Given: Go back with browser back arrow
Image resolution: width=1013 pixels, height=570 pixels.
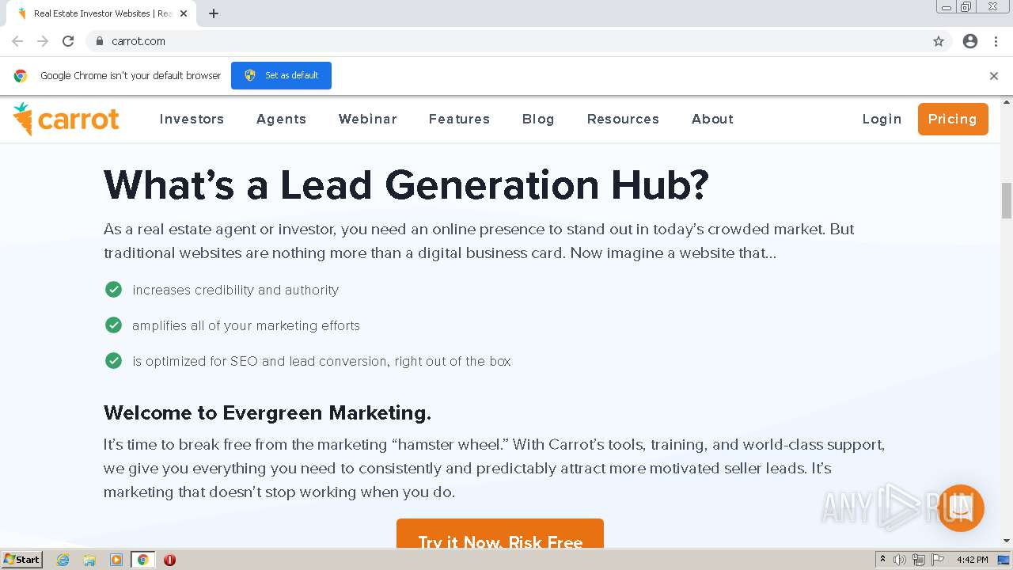Looking at the screenshot, I should pos(17,41).
